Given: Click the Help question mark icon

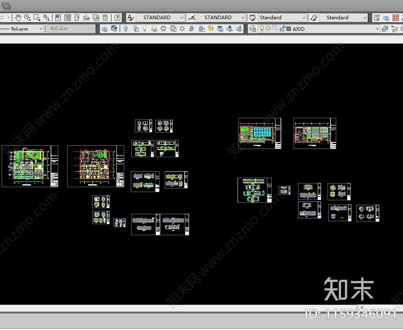Looking at the screenshot, I should 117,18.
